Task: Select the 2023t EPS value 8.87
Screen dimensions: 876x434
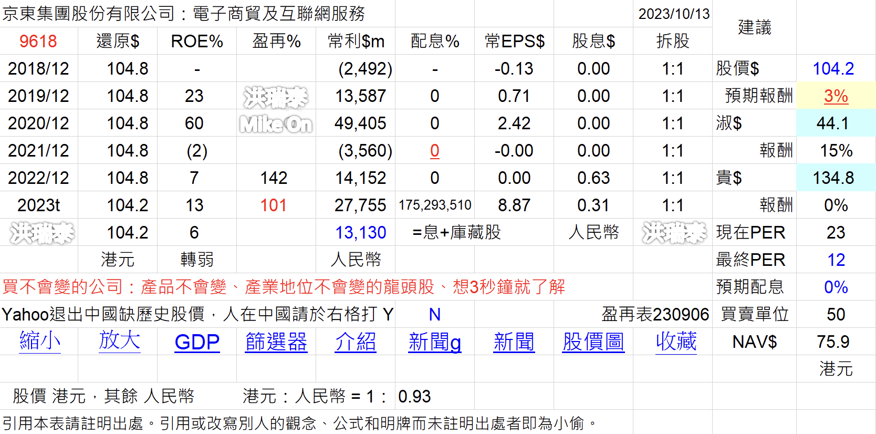Action: tap(514, 205)
